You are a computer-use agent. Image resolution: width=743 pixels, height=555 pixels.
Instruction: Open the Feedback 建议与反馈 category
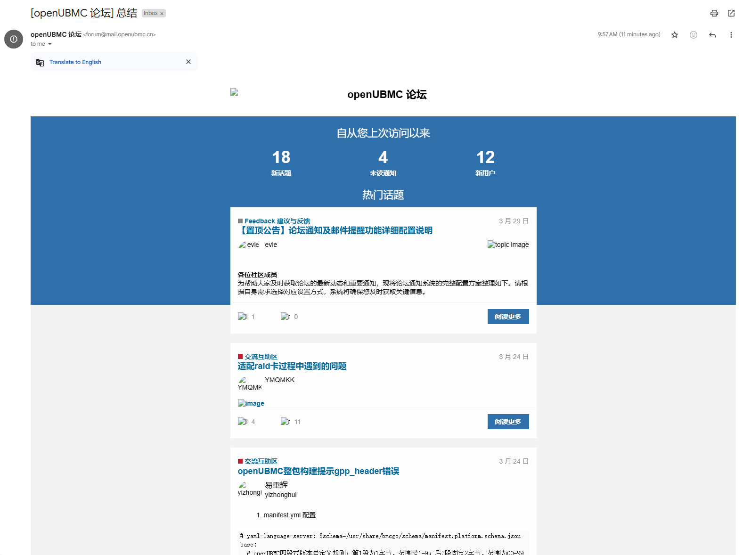[x=277, y=221]
